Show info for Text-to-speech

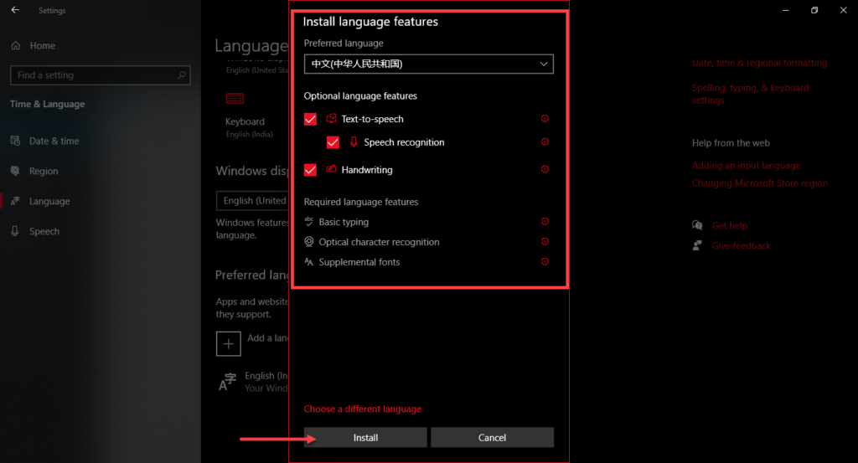point(545,119)
